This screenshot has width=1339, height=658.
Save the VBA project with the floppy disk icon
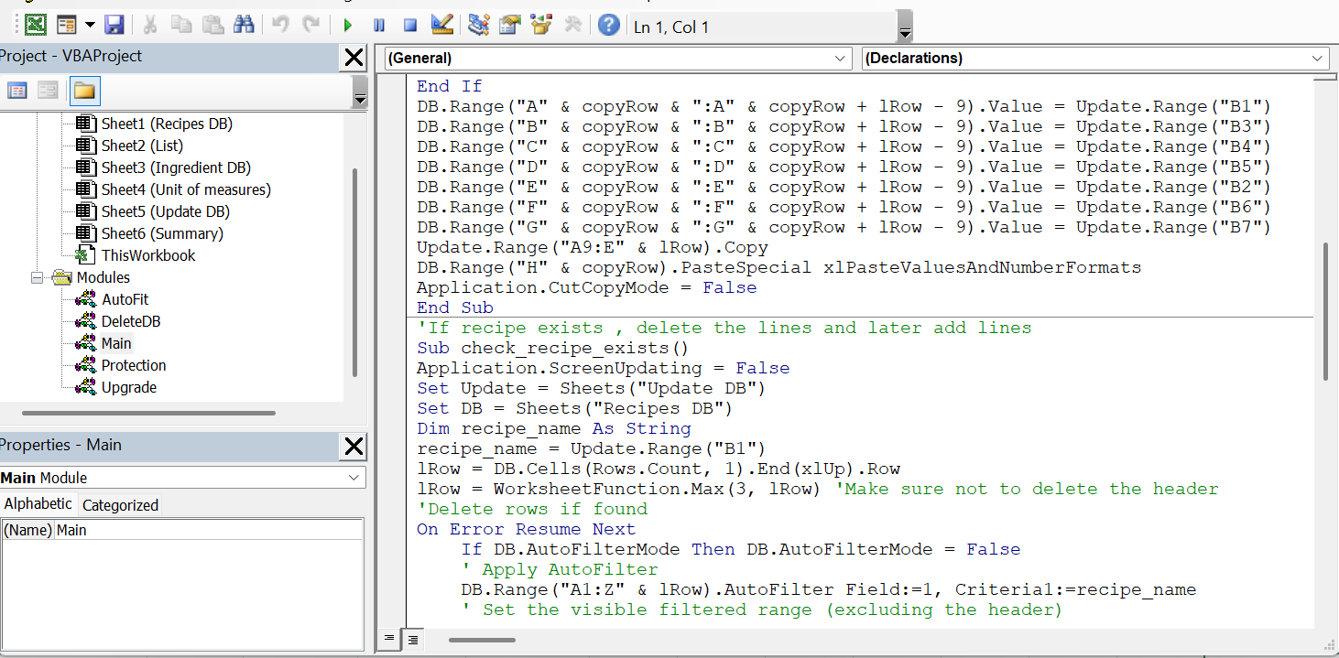[114, 26]
